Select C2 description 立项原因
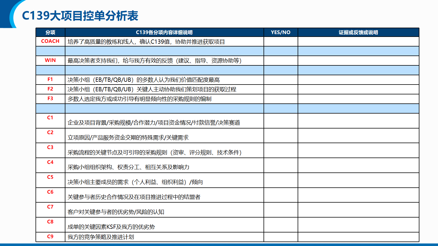 pyautogui.click(x=128, y=138)
